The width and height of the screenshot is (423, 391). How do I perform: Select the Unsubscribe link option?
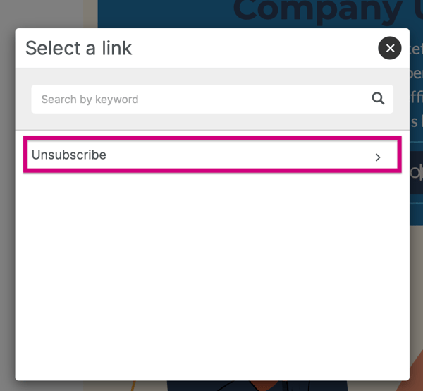coord(212,155)
